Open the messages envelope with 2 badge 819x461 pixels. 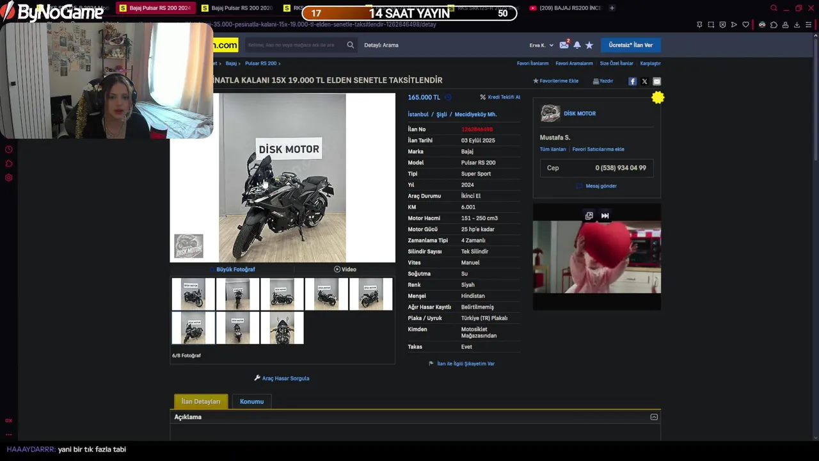(x=564, y=45)
